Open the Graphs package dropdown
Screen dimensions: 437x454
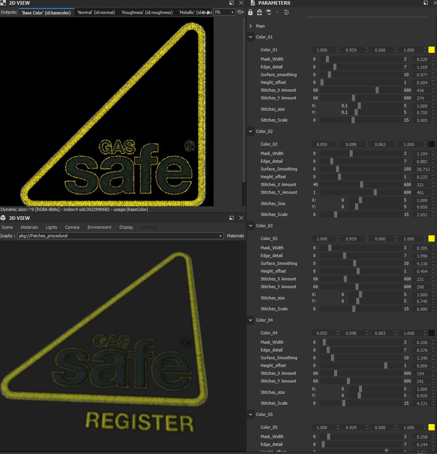pyautogui.click(x=120, y=236)
